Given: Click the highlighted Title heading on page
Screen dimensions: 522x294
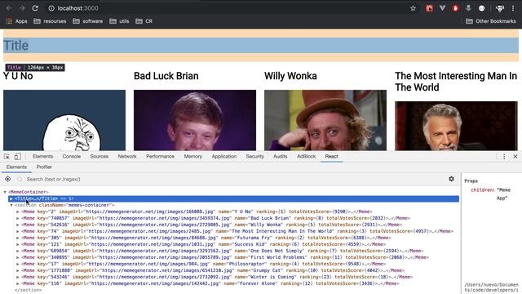Looking at the screenshot, I should point(261,46).
